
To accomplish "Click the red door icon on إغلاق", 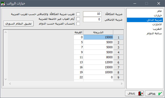I will click(140, 94).
